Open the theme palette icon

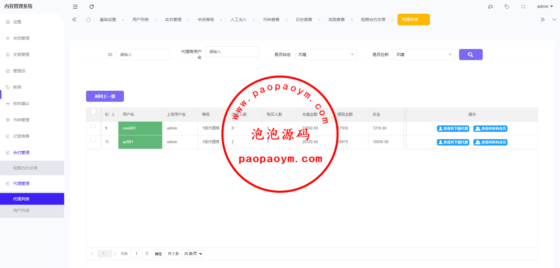pyautogui.click(x=491, y=6)
